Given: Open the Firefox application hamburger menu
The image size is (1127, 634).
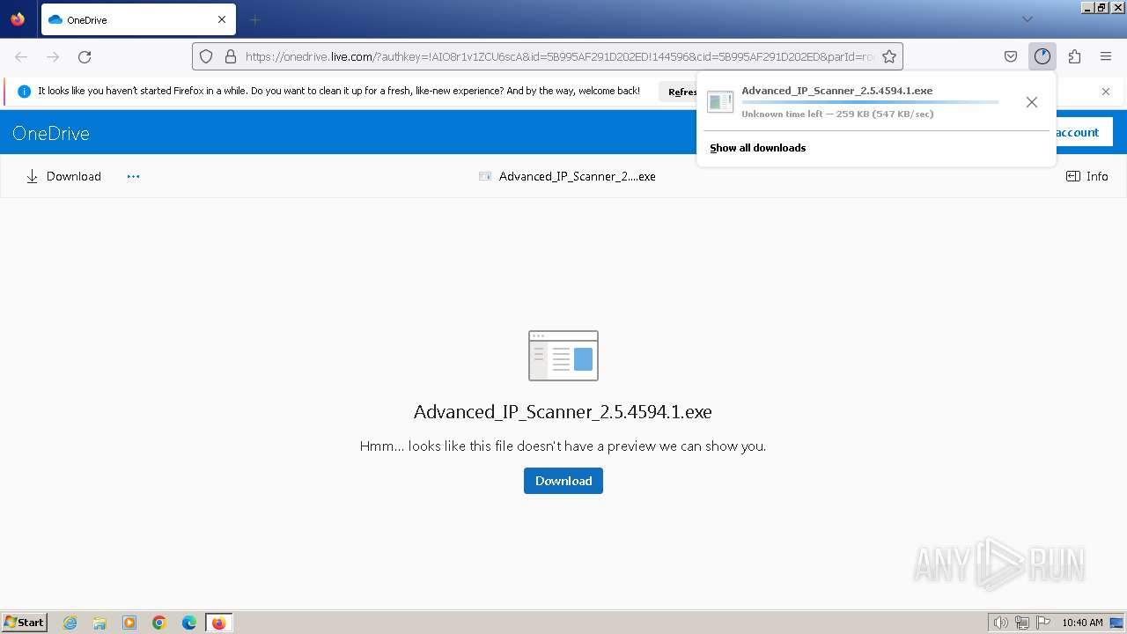Looking at the screenshot, I should 1106,56.
